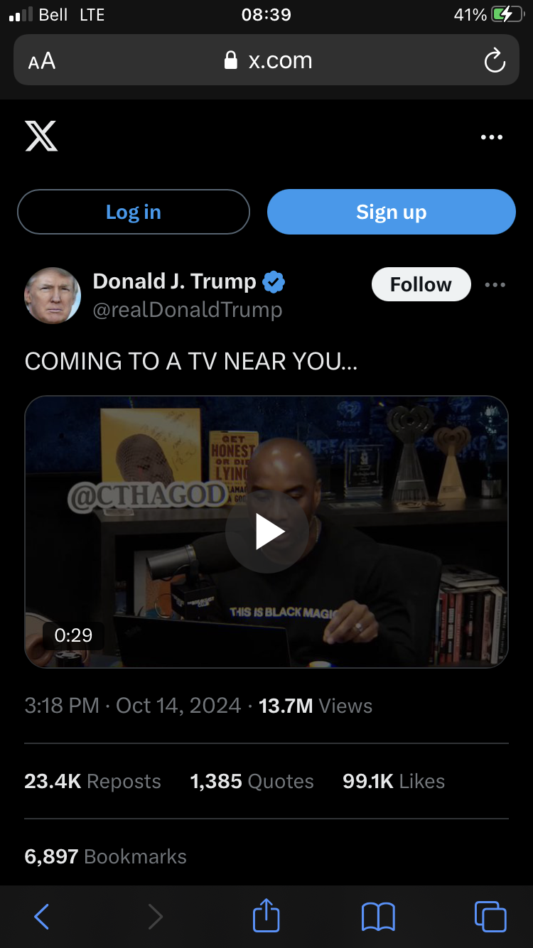This screenshot has height=948, width=533.
Task: Go back with the Safari back arrow
Action: click(x=42, y=917)
